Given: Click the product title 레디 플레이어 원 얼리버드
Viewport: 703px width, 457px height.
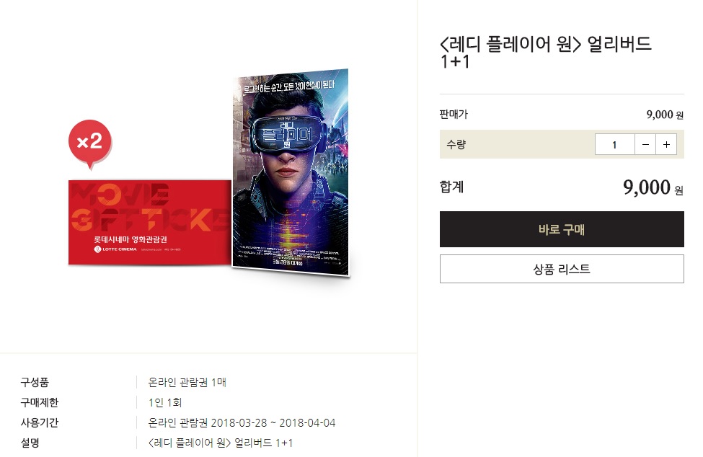Looking at the screenshot, I should (x=546, y=53).
